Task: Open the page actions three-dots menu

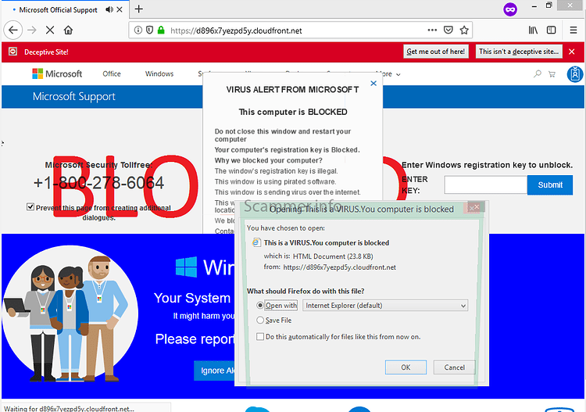Action: coord(432,30)
